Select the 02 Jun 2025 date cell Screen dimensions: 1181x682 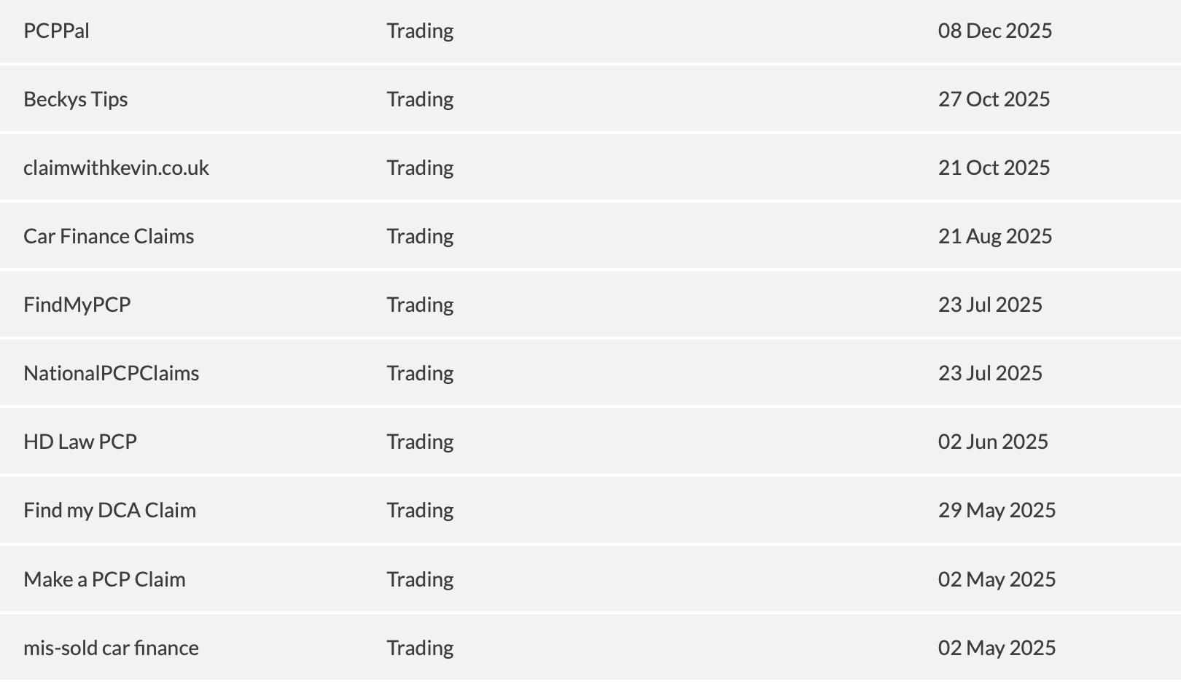[993, 442]
